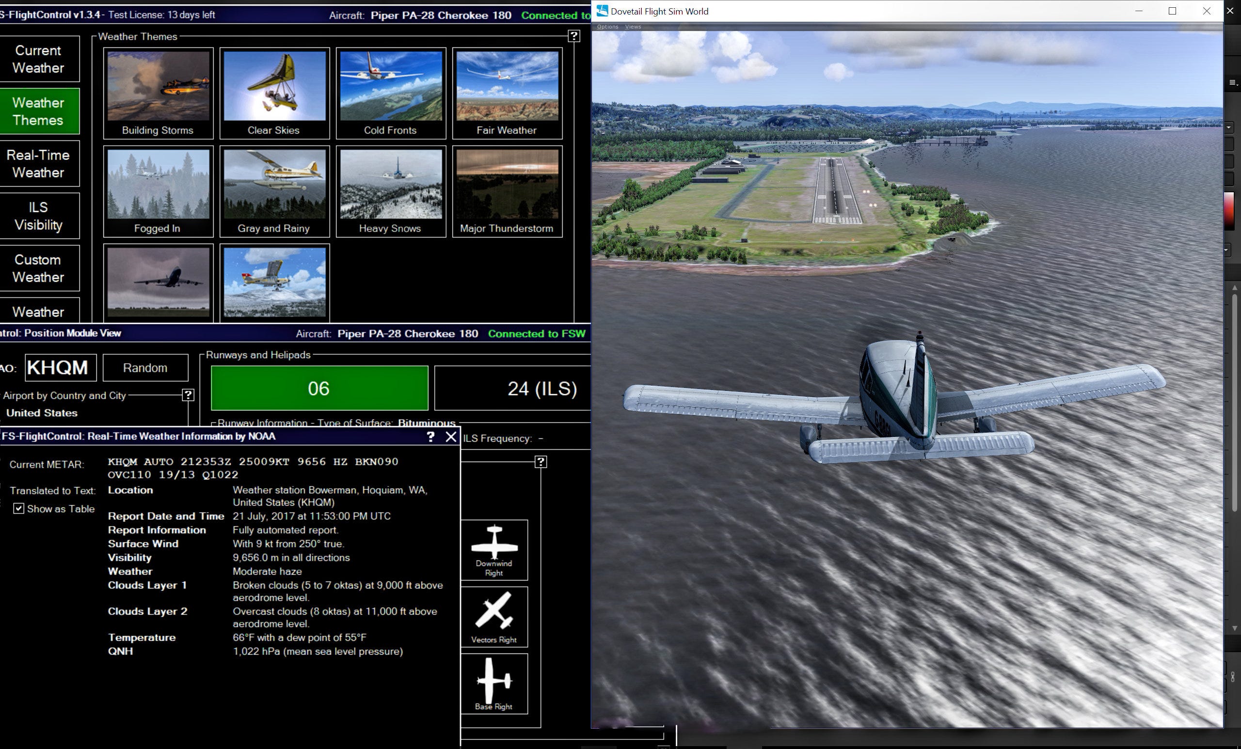
Task: Click the current METAR code text
Action: coord(253,468)
